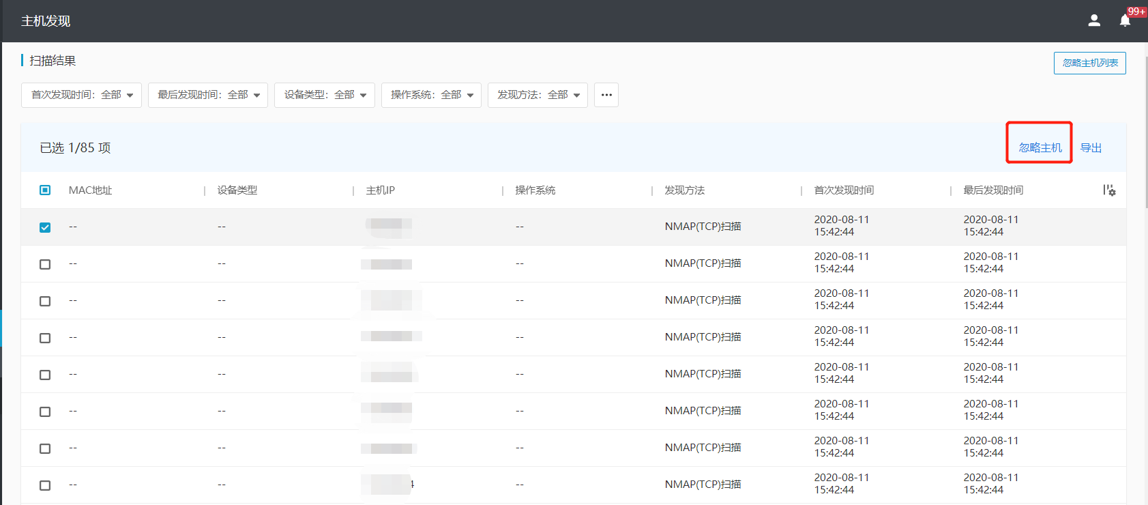Toggle the select-all header checkbox
Screen dimensions: 1148x505
coord(45,190)
